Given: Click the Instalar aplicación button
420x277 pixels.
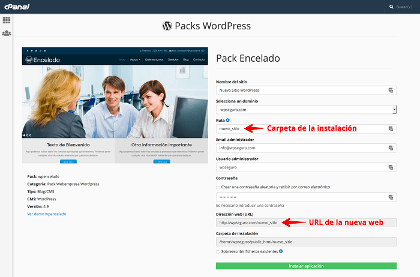Looking at the screenshot, I should 306,266.
